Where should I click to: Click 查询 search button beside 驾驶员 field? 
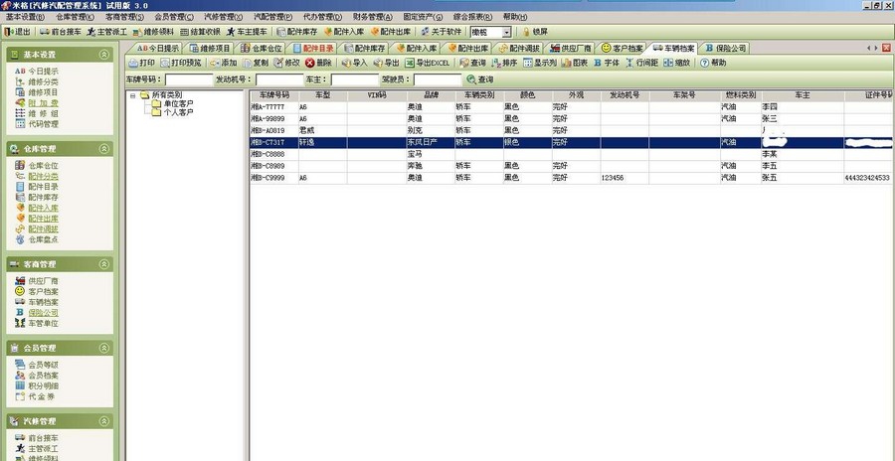480,79
